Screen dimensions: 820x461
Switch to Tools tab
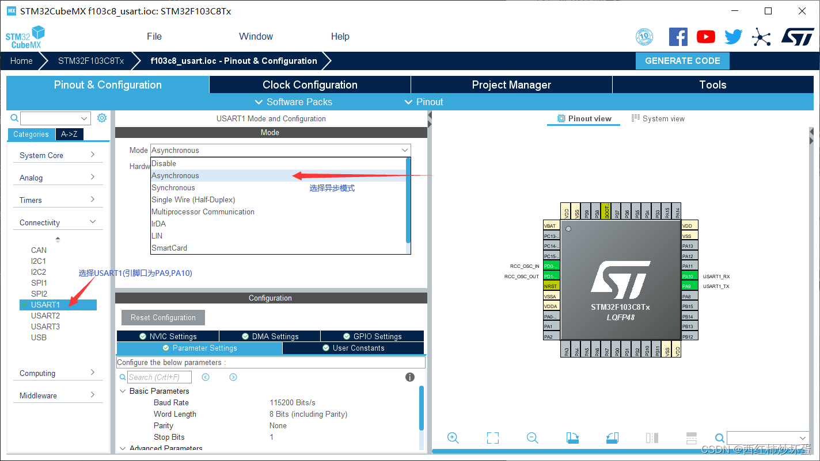(713, 84)
